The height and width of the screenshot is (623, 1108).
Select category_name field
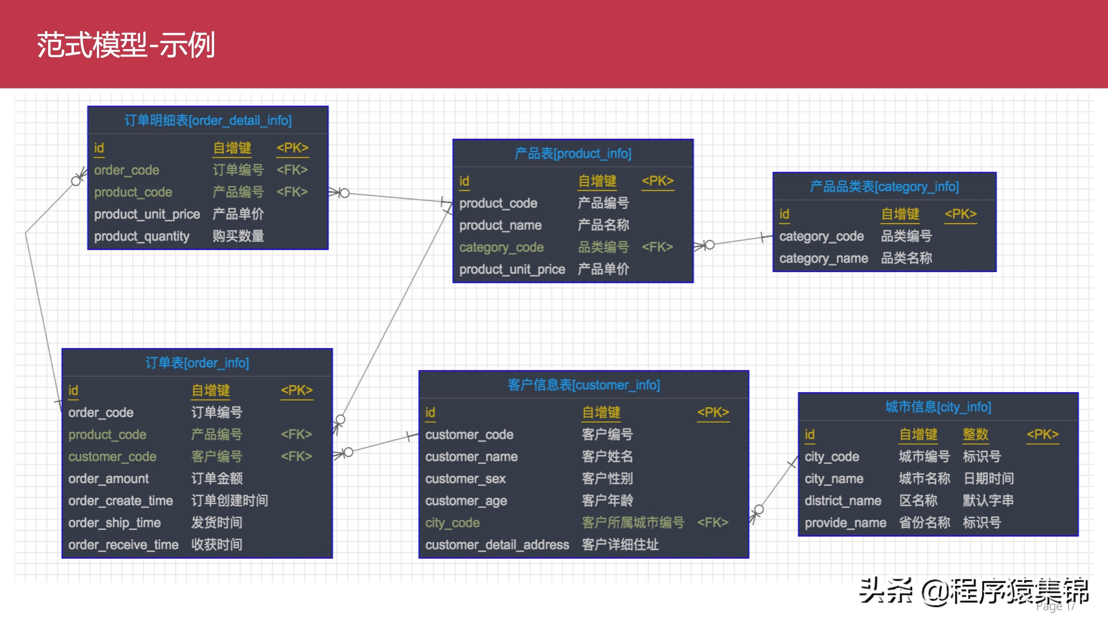point(824,258)
